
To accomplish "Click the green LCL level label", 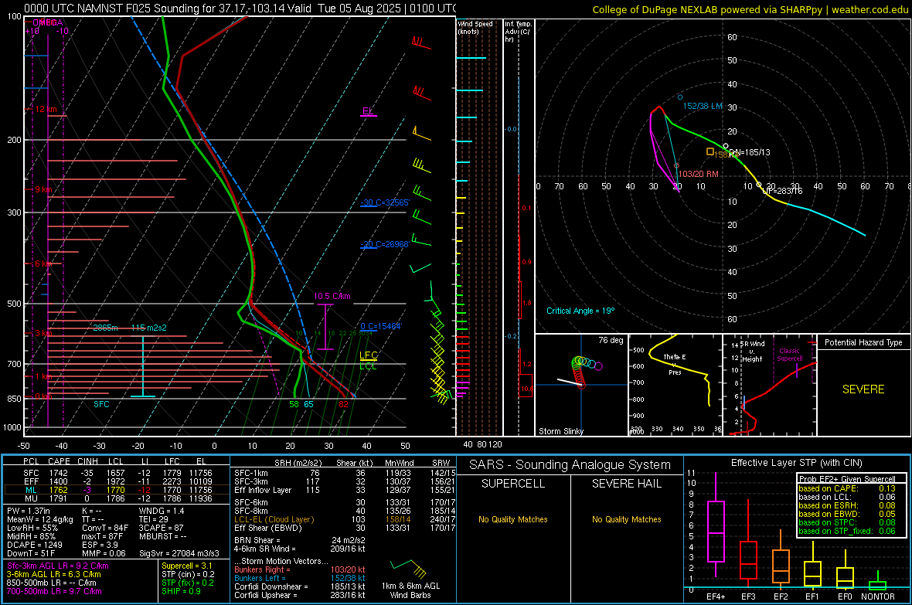I will 368,366.
